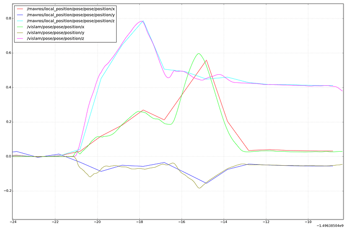Click the x-axis tick label -16

(182, 222)
